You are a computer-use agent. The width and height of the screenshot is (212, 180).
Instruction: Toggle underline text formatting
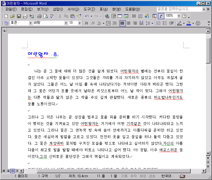pos(99,23)
